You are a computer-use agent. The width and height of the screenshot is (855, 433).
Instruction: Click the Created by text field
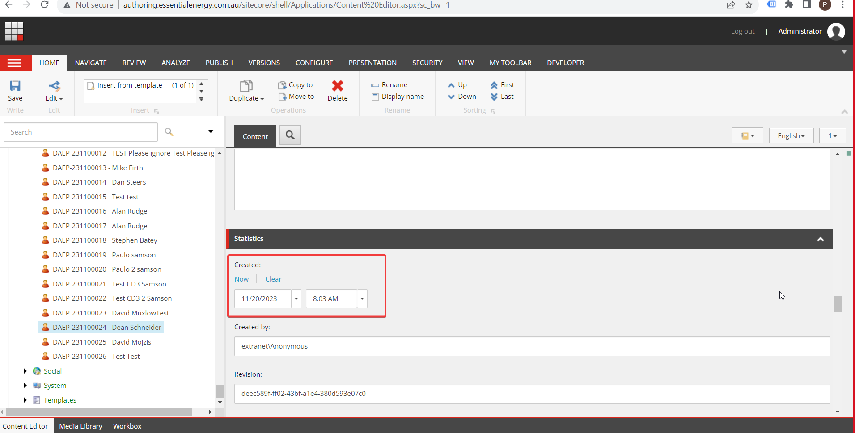tap(532, 346)
